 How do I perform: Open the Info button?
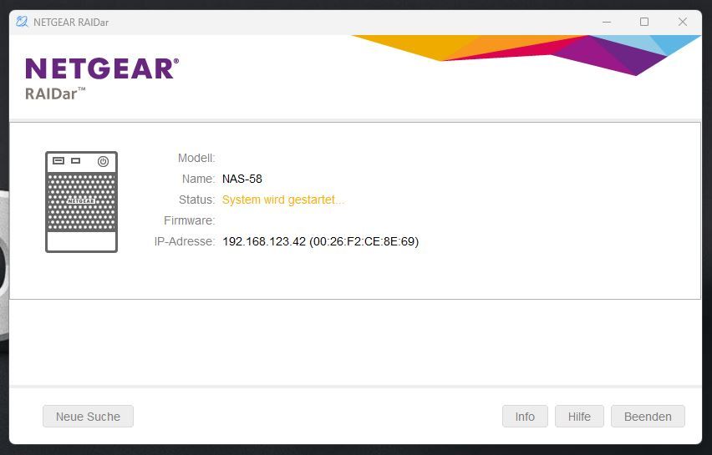point(525,416)
